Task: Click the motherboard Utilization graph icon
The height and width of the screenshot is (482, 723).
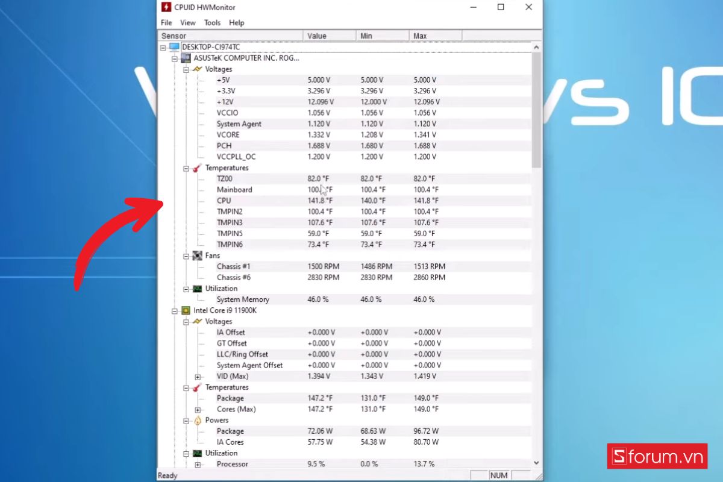Action: coord(198,289)
